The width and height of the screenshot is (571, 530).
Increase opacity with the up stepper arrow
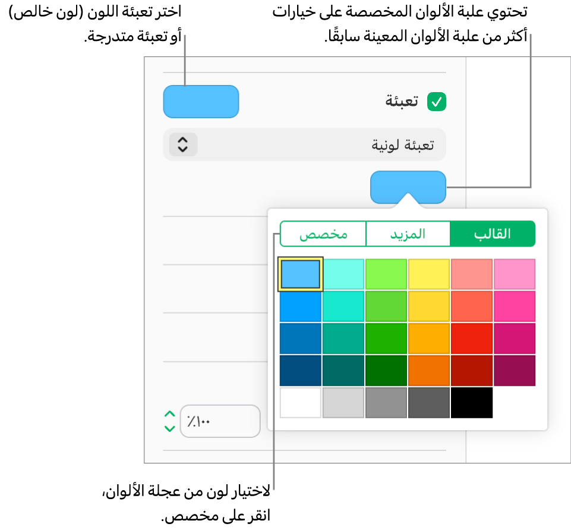pos(170,414)
